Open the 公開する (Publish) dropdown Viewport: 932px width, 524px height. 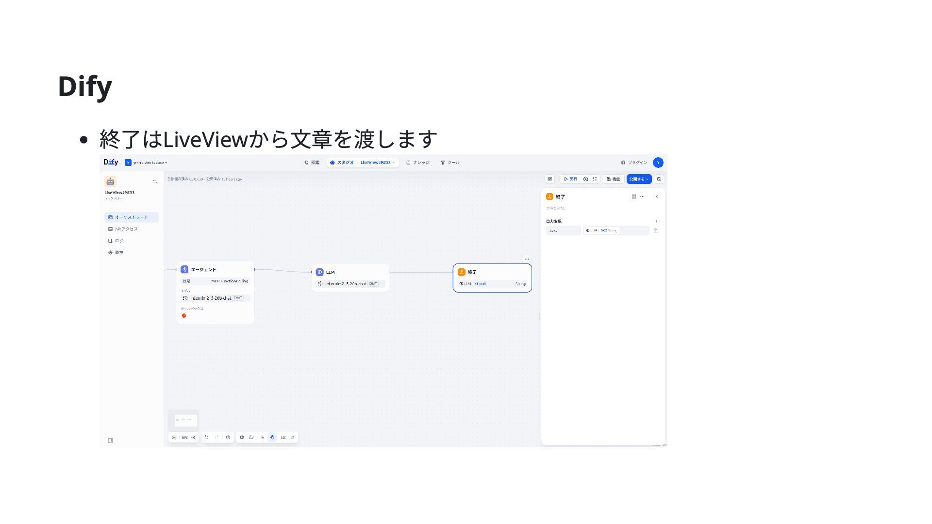click(x=639, y=179)
